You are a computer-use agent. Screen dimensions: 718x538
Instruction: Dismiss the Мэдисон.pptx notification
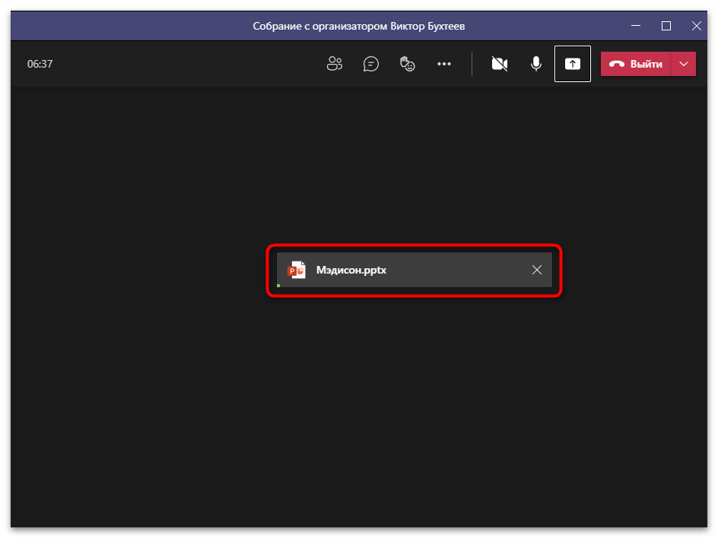537,270
